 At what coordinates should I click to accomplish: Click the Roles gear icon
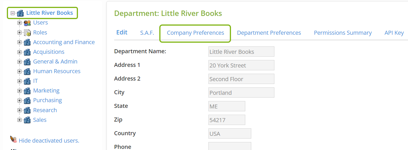point(27,32)
